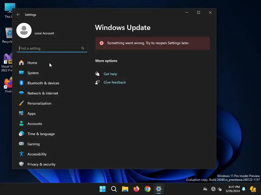Click the Give feedback link

click(115, 82)
